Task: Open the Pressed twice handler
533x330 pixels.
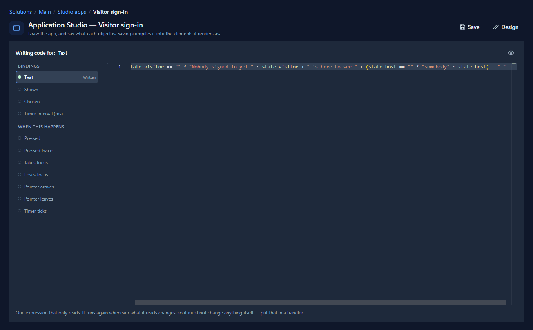Action: [x=57, y=150]
